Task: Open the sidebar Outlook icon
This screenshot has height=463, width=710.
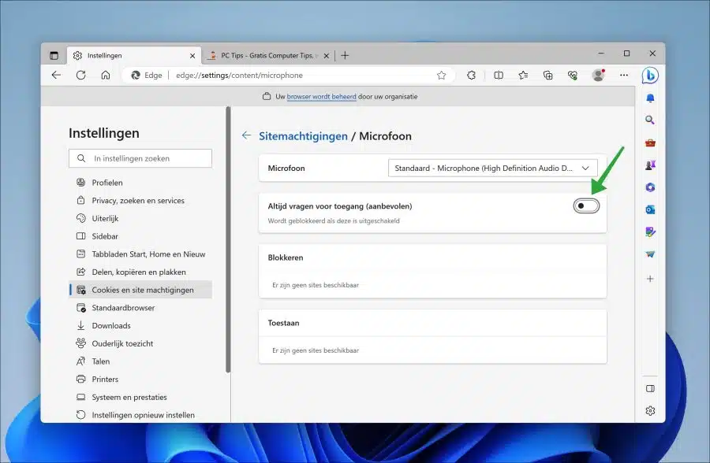Action: [650, 209]
